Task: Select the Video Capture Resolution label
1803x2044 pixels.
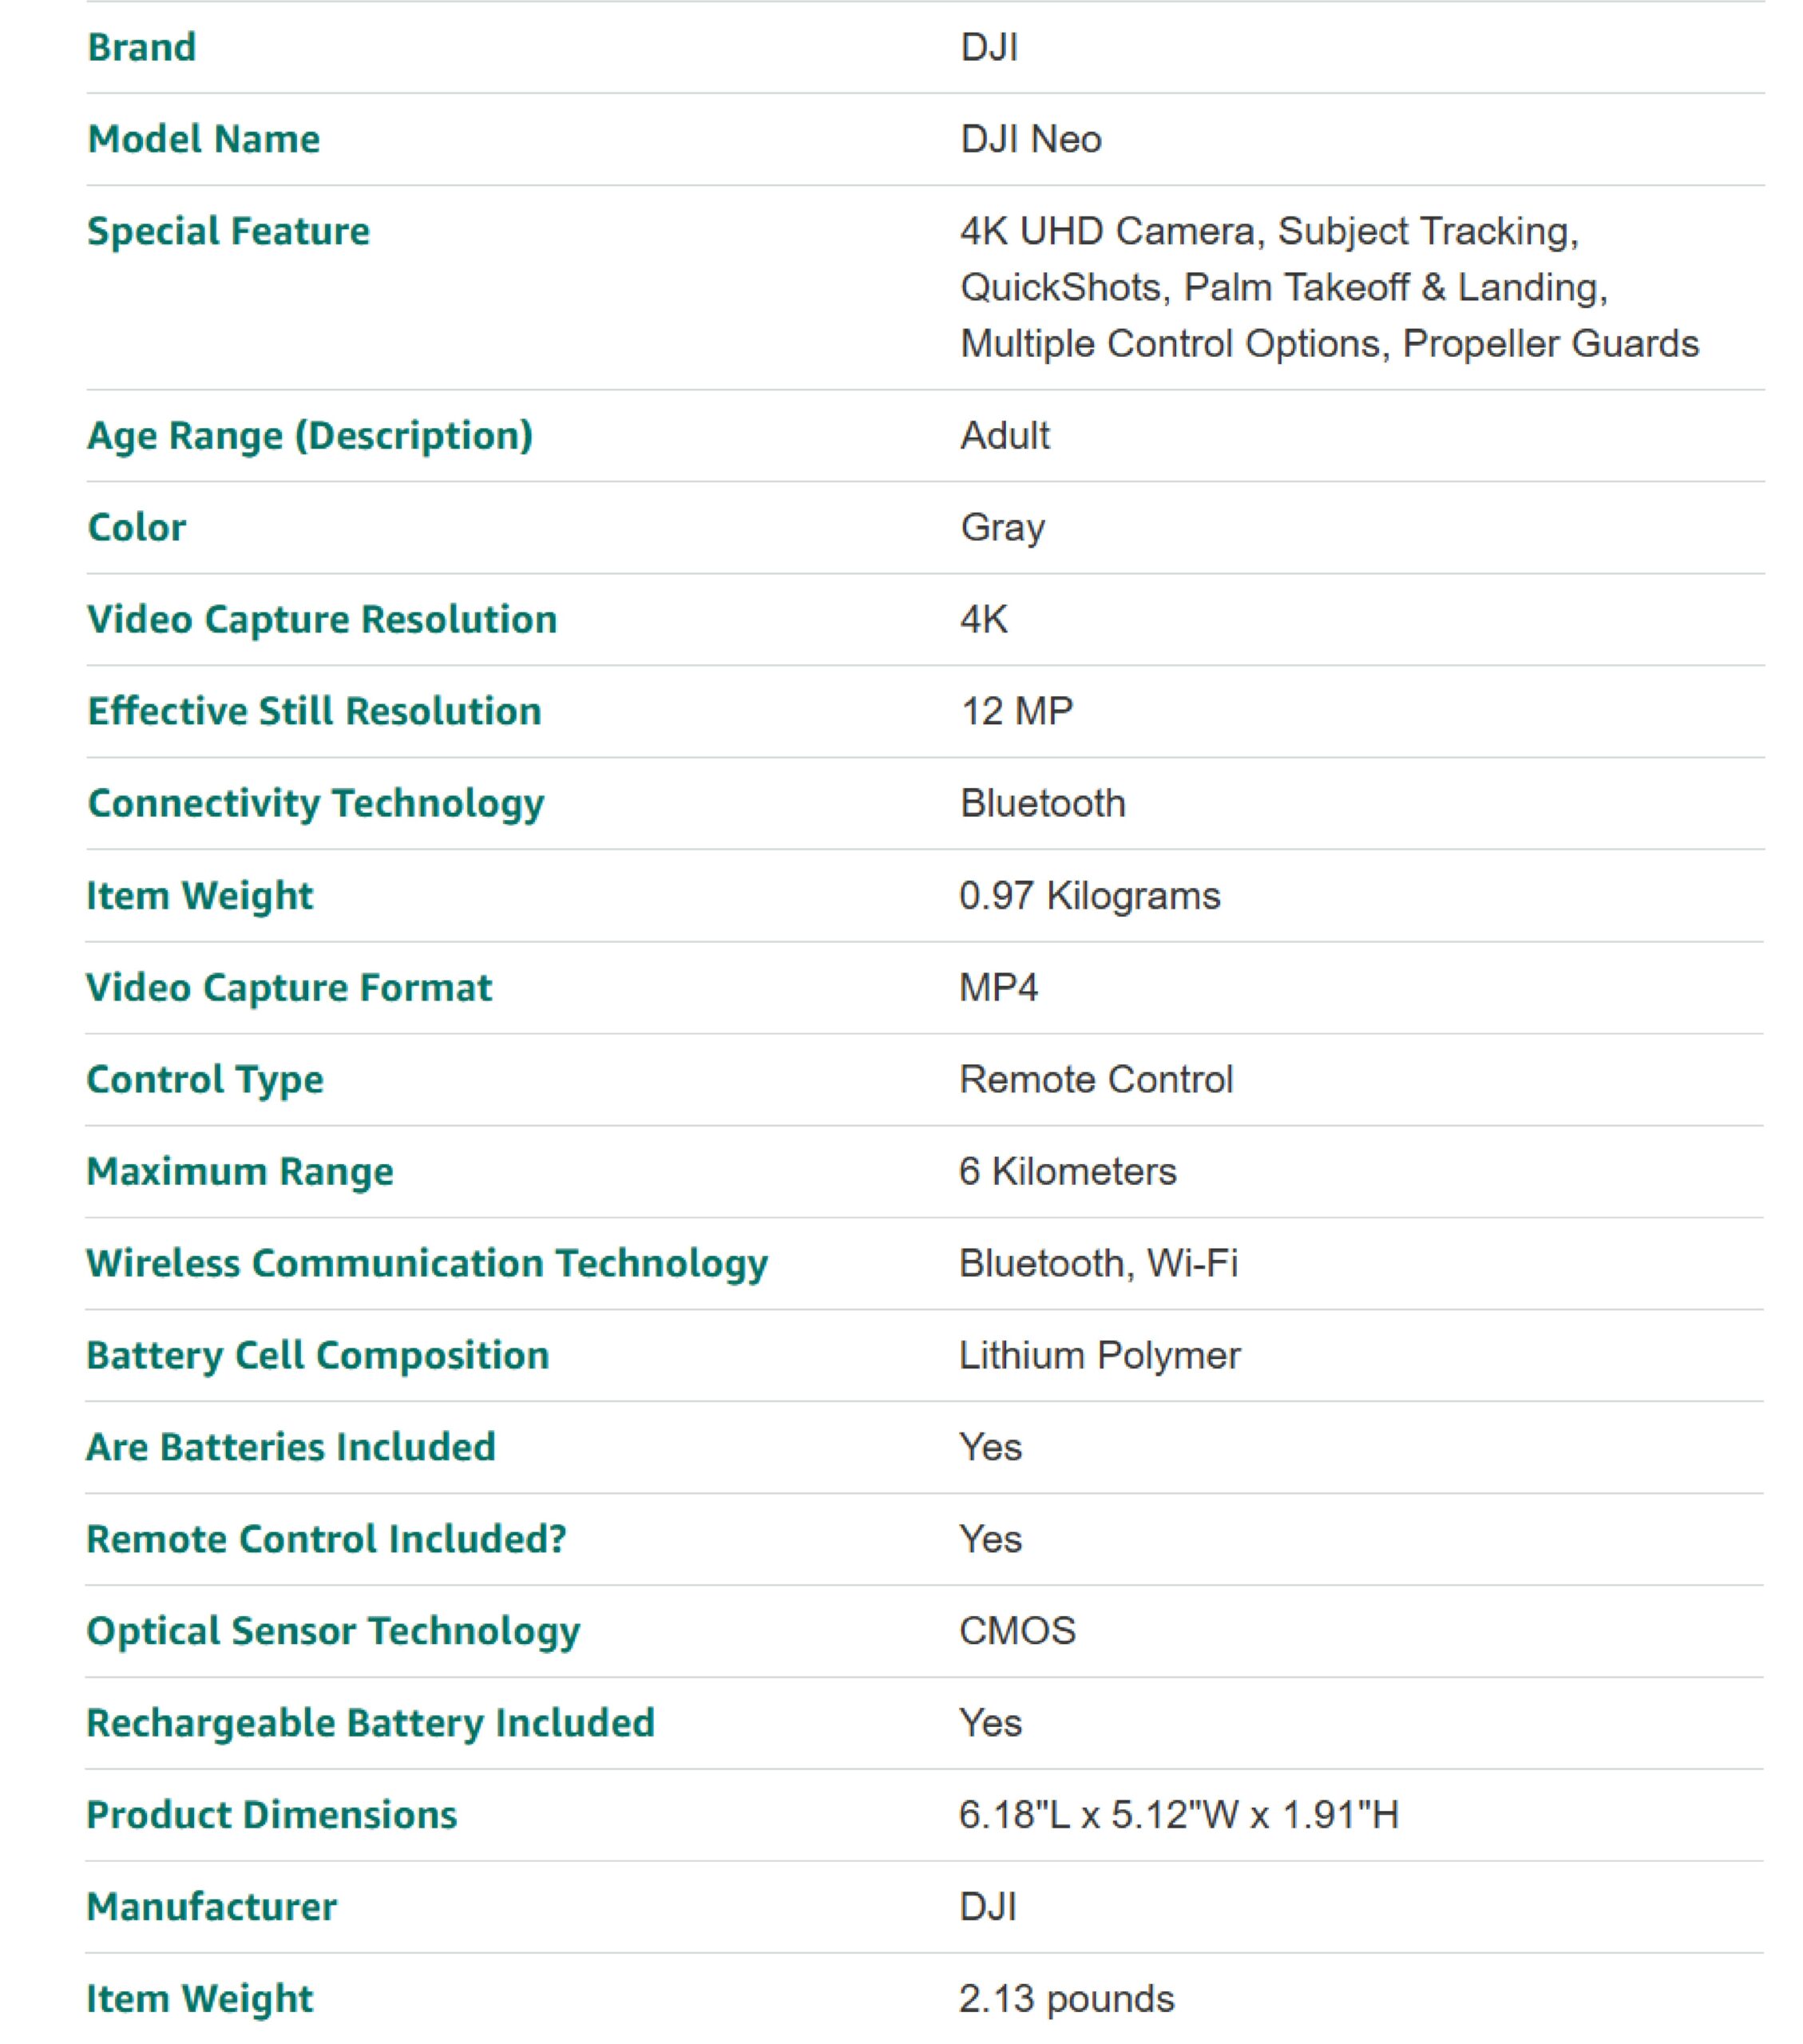Action: pyautogui.click(x=322, y=620)
